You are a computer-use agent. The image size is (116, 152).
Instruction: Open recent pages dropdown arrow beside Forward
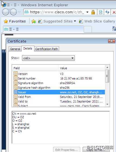[x=19, y=12]
